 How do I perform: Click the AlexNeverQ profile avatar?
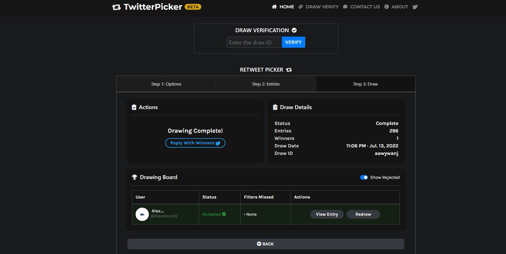point(142,214)
